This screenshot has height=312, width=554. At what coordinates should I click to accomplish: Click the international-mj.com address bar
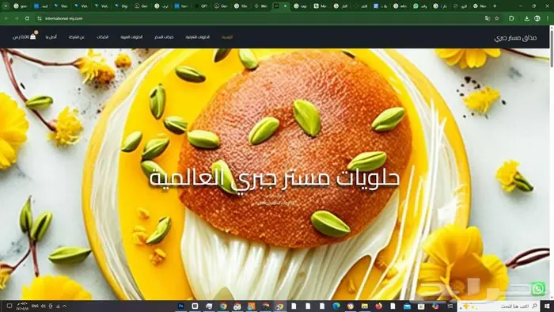pos(261,18)
